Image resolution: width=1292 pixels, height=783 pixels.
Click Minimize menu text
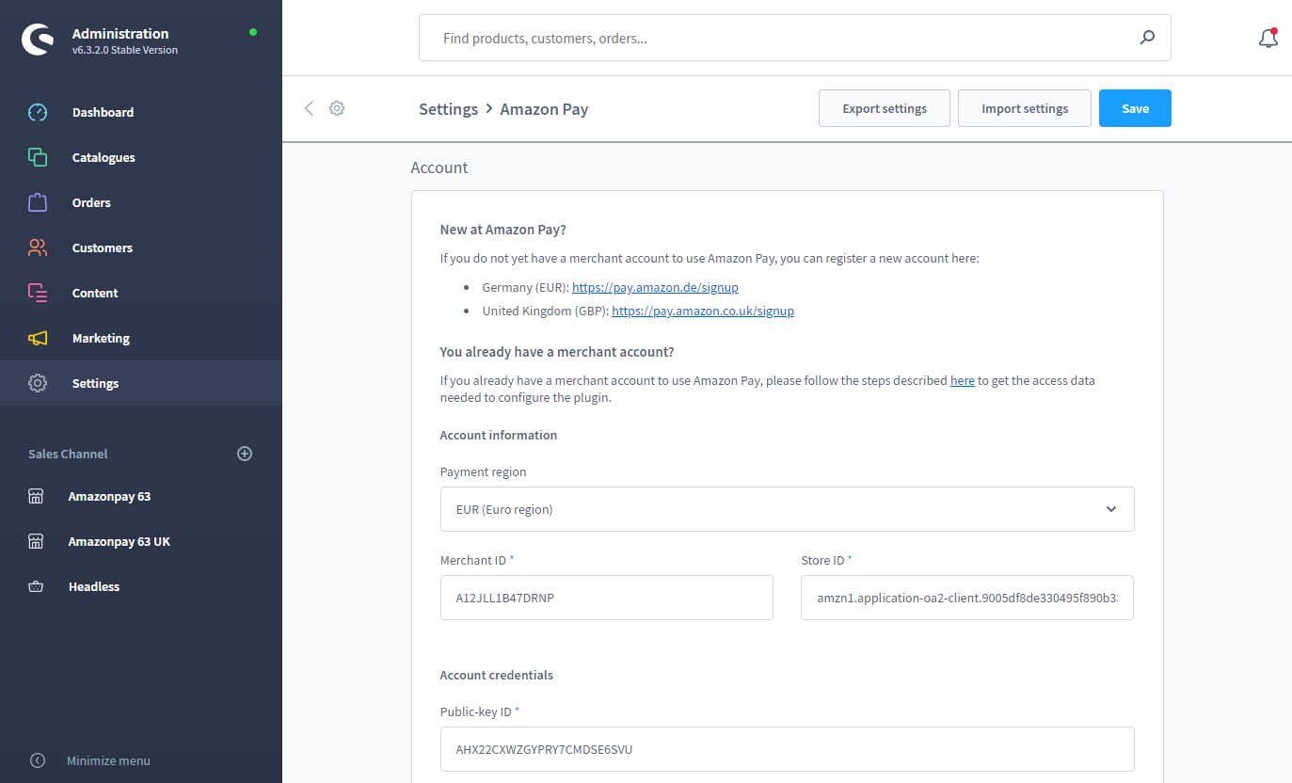108,760
